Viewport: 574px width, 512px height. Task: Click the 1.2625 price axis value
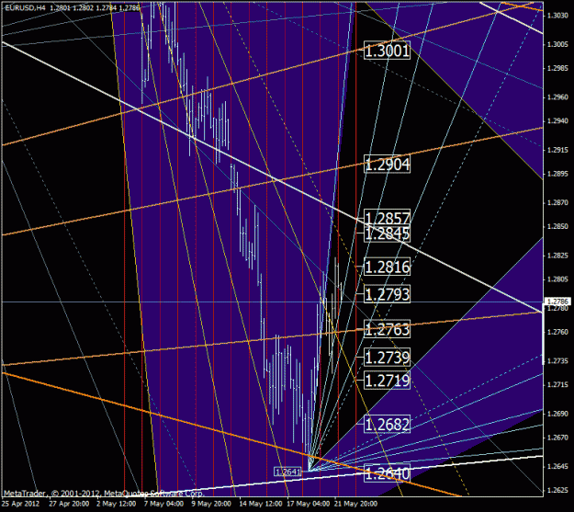coord(557,490)
